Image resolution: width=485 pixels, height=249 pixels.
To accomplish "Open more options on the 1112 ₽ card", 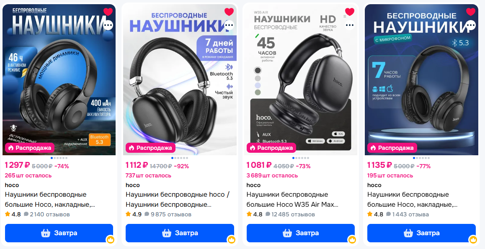I will point(229,25).
